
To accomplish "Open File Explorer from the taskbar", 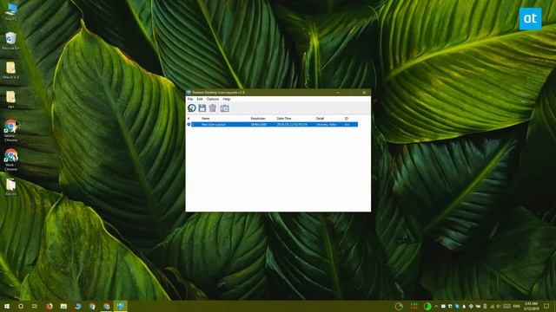I will click(x=63, y=306).
